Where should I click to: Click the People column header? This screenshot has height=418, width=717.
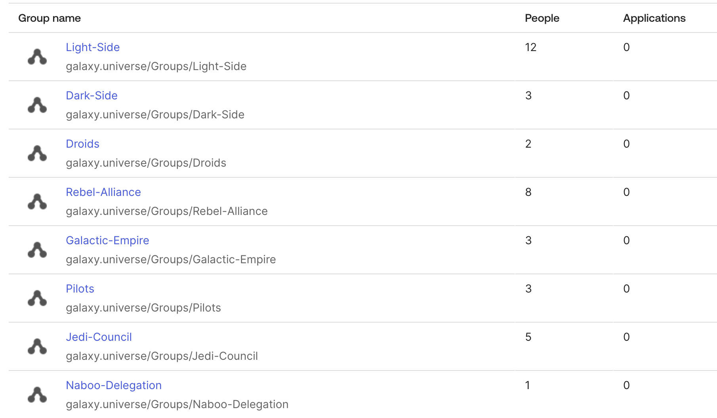point(542,18)
